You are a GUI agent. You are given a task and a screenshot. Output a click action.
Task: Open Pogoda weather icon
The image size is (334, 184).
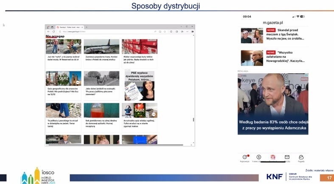301,157
